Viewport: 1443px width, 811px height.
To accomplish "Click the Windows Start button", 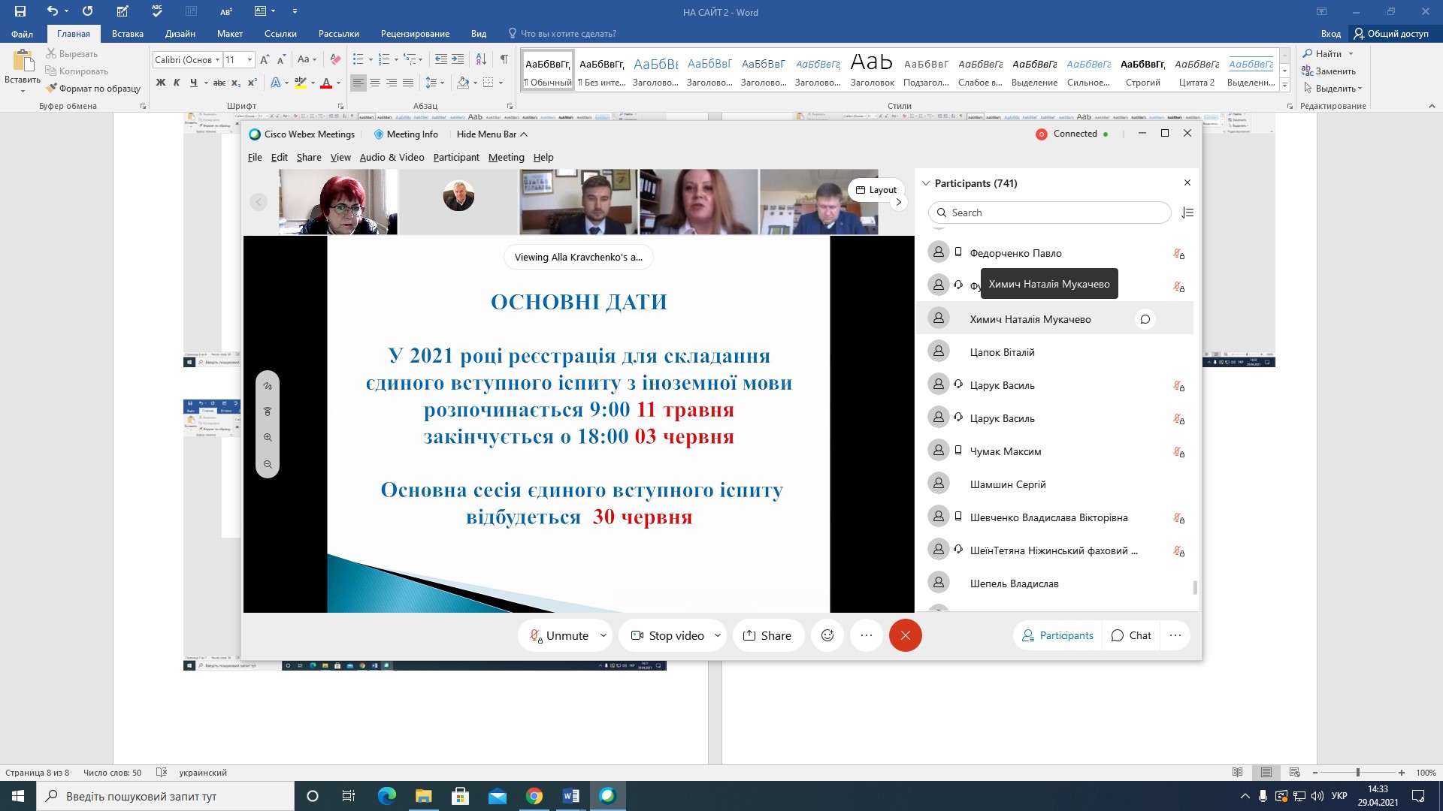I will coord(18,796).
